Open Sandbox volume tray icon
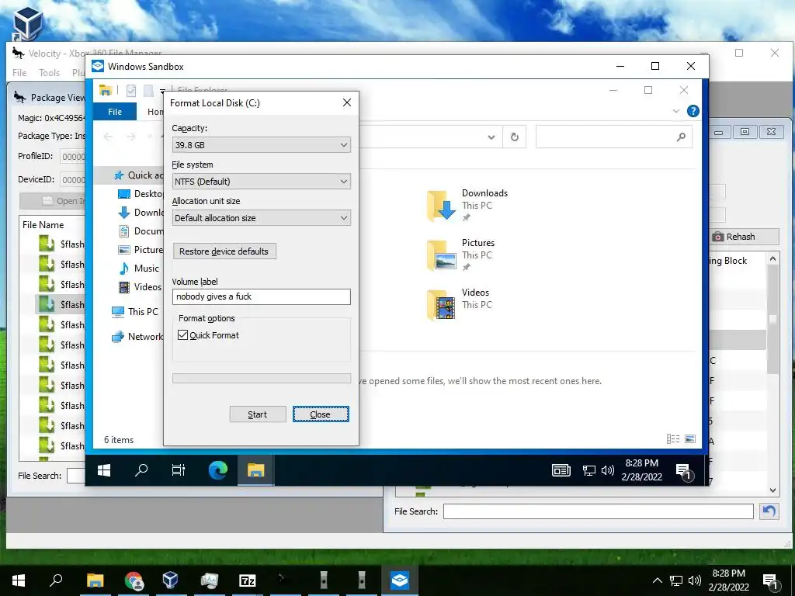 607,471
